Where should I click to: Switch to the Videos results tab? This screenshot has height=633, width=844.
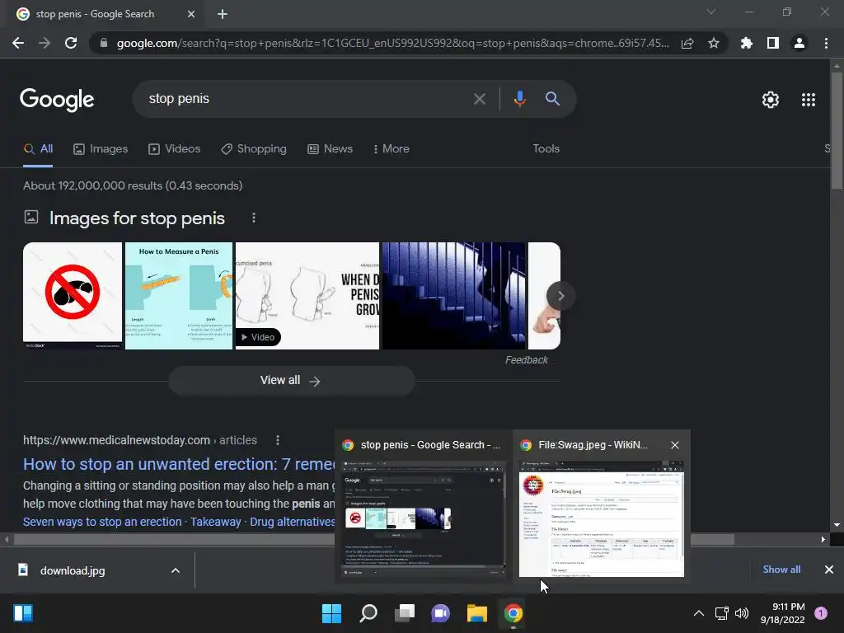pyautogui.click(x=175, y=148)
